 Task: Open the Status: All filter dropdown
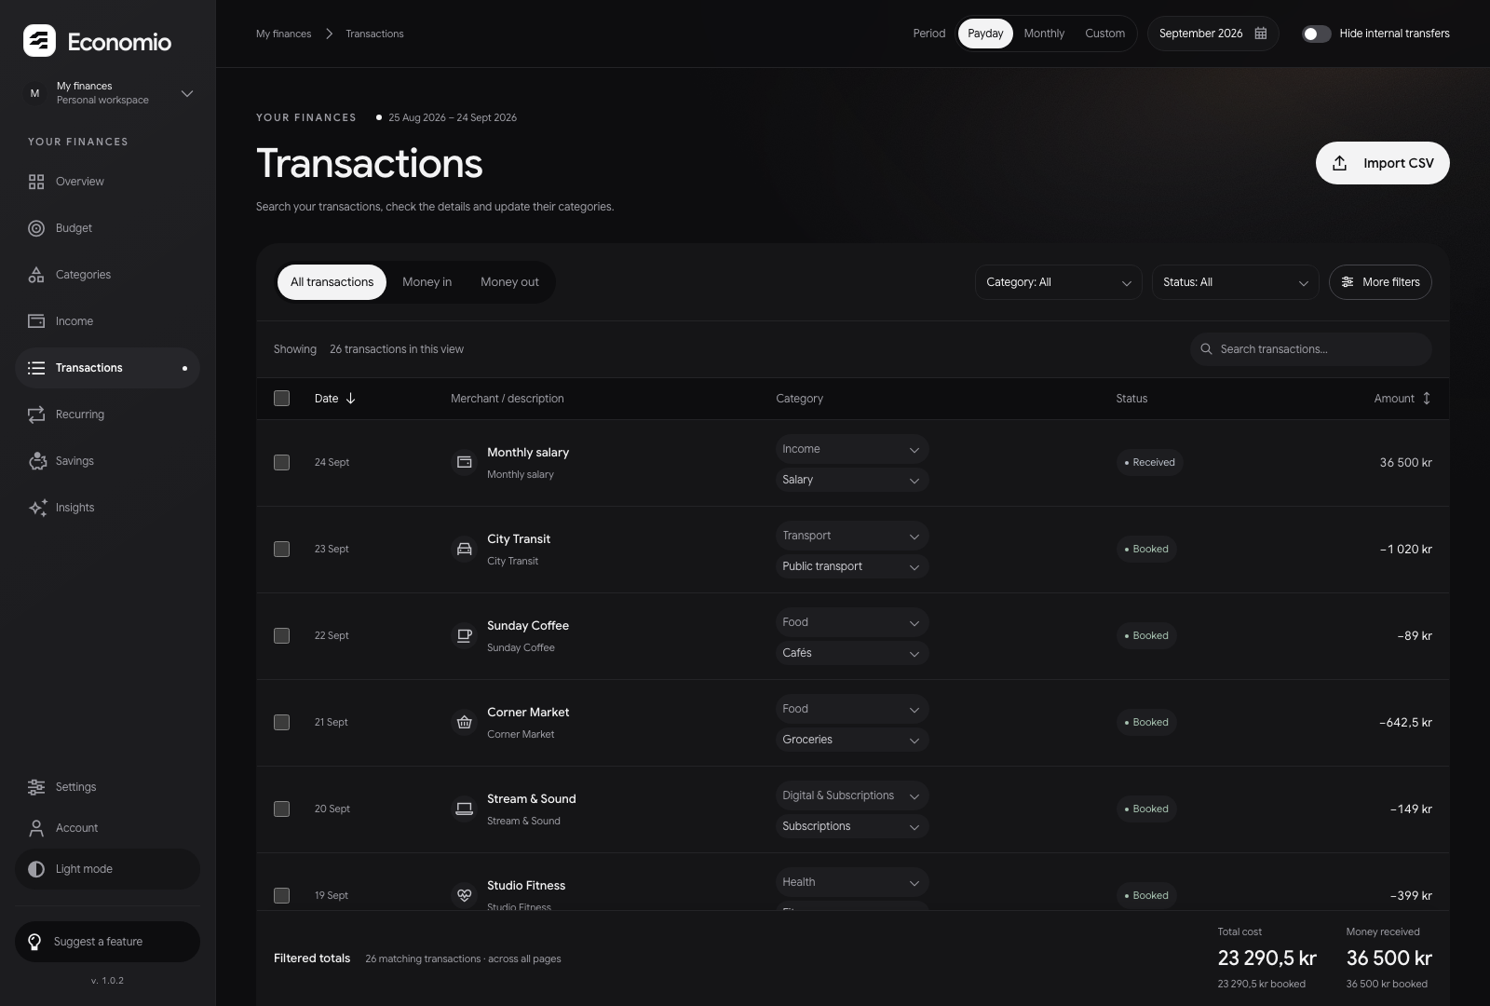pos(1235,282)
